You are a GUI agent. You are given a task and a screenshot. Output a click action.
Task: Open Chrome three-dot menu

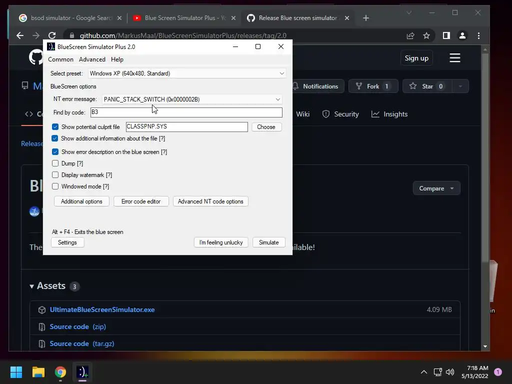coord(478,35)
